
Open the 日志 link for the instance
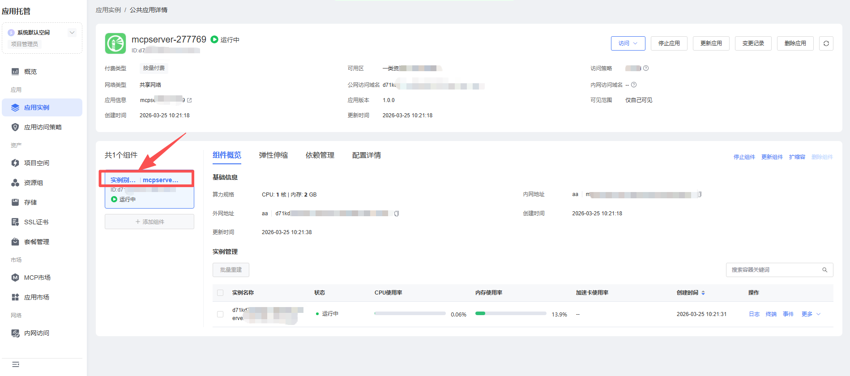pos(754,314)
